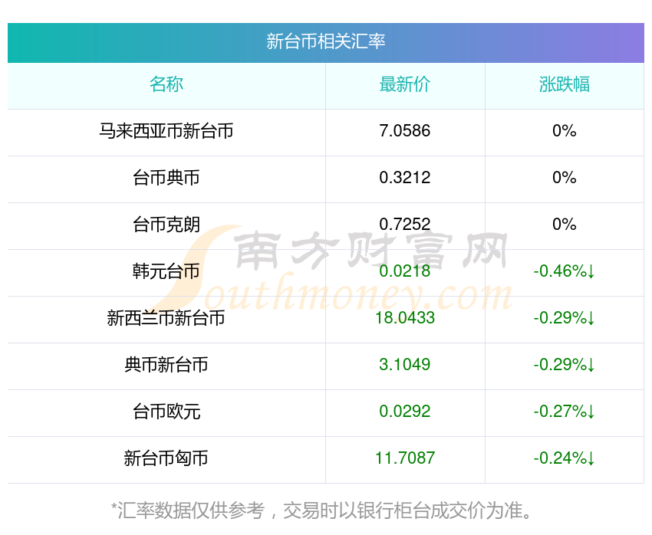Click the -0.24%↓ change value
Screen dimensions: 652x535
pyautogui.click(x=565, y=458)
